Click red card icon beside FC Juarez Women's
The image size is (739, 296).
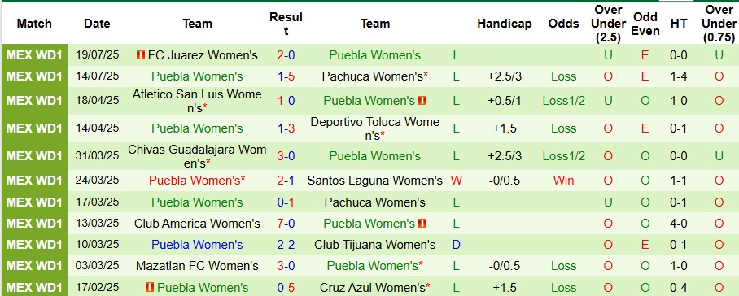tap(140, 55)
